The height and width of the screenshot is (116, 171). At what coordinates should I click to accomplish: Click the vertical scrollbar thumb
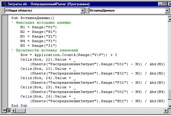(x=170, y=95)
